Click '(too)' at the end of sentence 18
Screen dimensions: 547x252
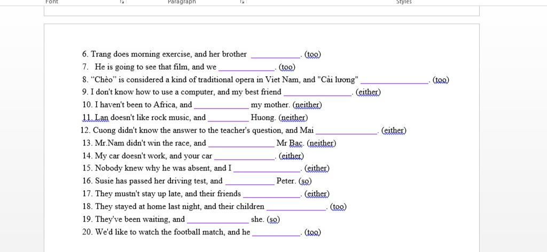338,206
